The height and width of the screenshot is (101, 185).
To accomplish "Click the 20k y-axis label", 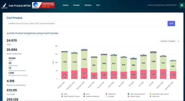I will 56,46.
